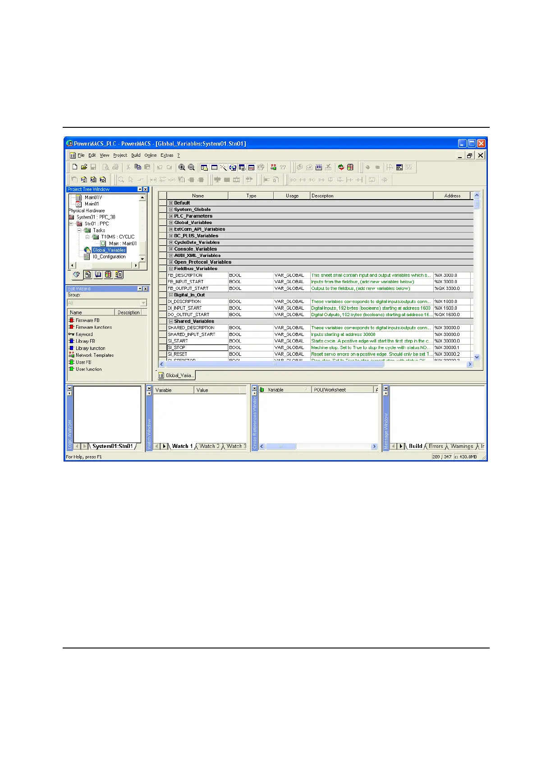Select the Firmware FB entry

[87, 320]
